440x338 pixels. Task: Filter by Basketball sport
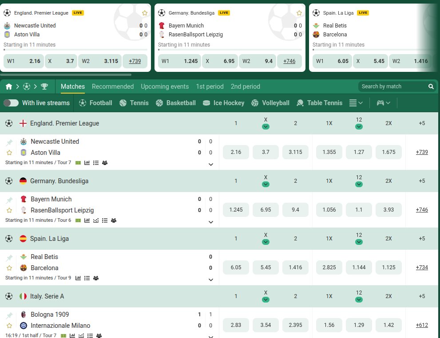(176, 103)
